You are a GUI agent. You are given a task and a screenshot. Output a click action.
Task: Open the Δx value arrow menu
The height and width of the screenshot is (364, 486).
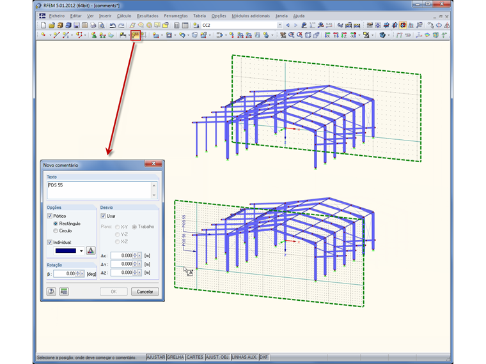pos(139,255)
